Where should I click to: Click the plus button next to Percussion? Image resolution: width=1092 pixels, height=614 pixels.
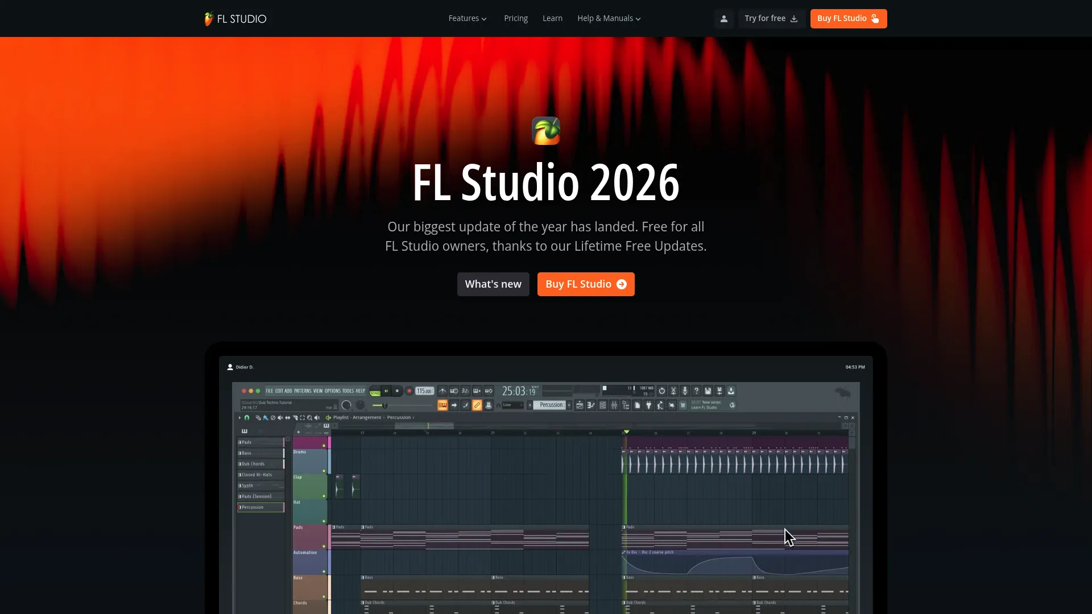click(569, 405)
